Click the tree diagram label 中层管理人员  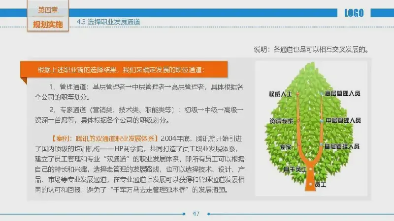[343, 120]
